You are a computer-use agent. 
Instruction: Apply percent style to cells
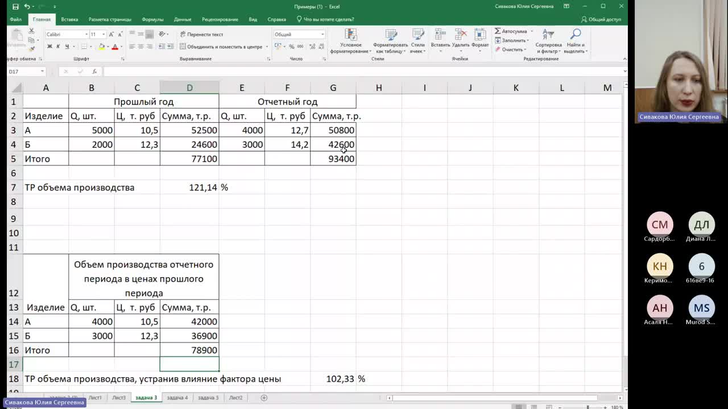[x=292, y=47]
